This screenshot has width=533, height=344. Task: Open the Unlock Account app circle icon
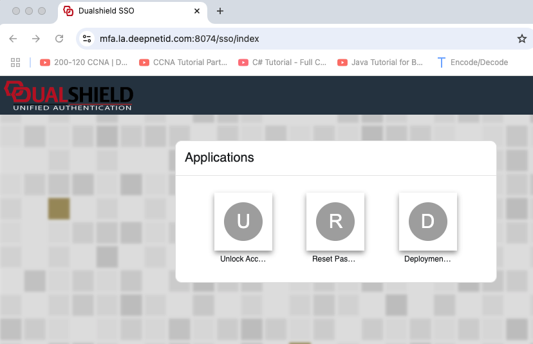coord(243,221)
